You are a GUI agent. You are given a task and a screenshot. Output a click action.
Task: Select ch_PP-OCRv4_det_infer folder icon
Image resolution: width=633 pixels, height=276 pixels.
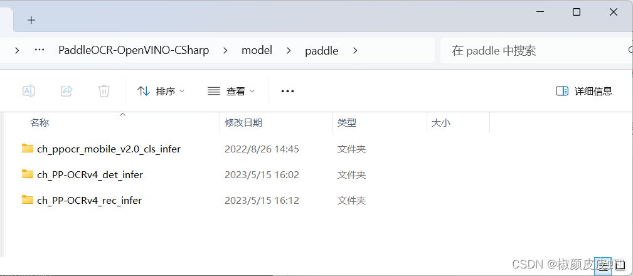28,174
